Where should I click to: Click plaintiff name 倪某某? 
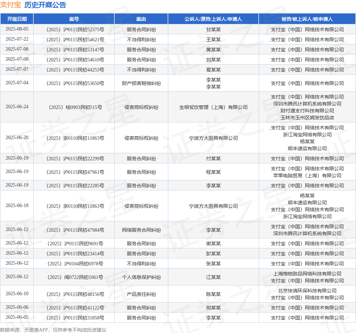pos(213,308)
